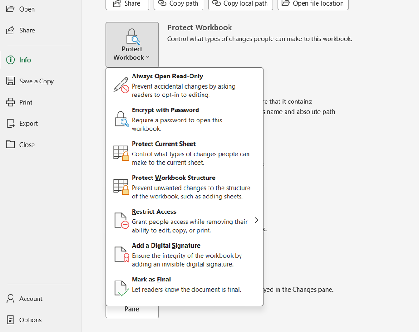Open the Info tab in sidebar

[25, 60]
